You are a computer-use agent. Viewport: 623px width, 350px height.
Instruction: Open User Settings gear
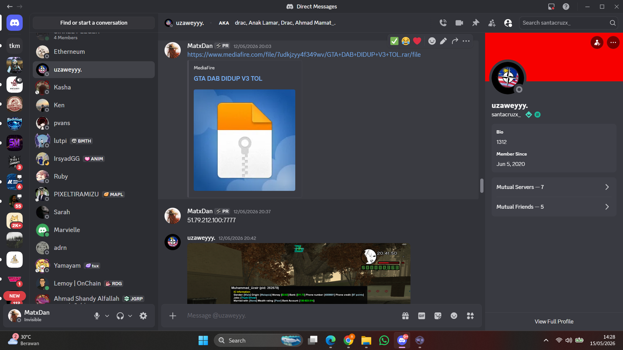pos(143,316)
